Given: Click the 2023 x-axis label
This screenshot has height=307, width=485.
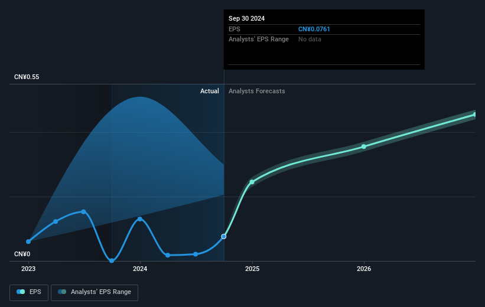Looking at the screenshot, I should (x=28, y=269).
